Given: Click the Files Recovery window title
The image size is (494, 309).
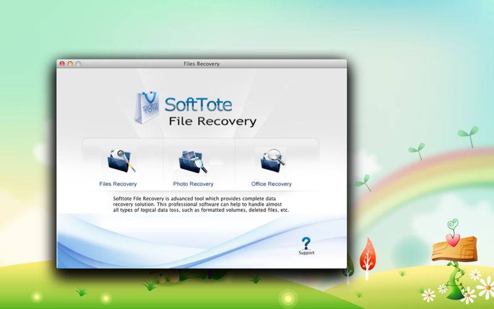Looking at the screenshot, I should pos(201,64).
